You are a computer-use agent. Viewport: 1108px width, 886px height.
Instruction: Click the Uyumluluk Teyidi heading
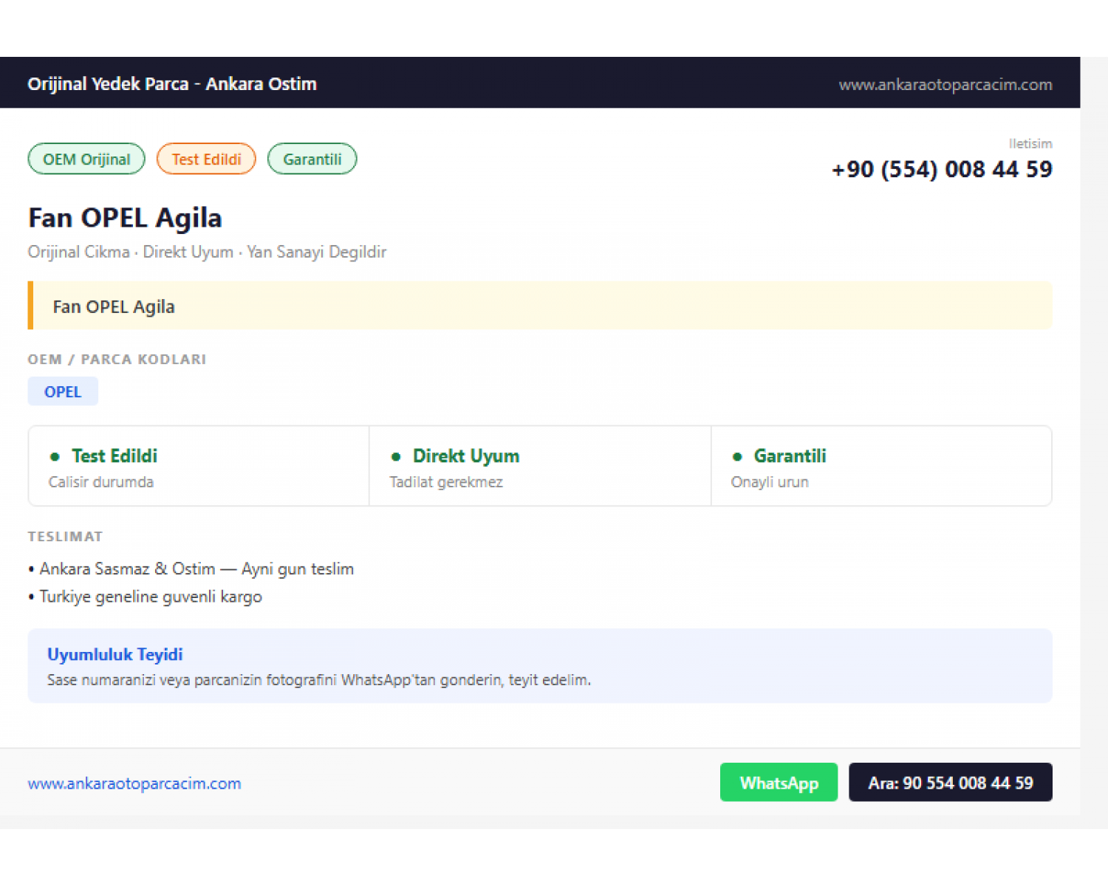point(115,654)
